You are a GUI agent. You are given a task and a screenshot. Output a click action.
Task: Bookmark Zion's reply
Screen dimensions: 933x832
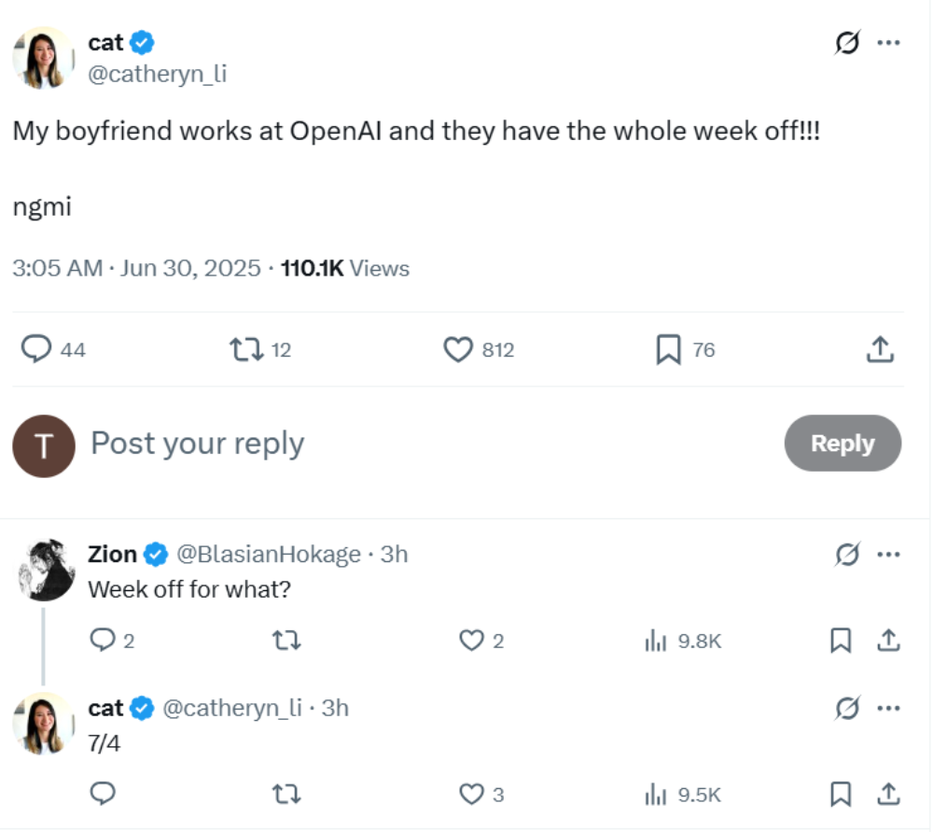841,641
